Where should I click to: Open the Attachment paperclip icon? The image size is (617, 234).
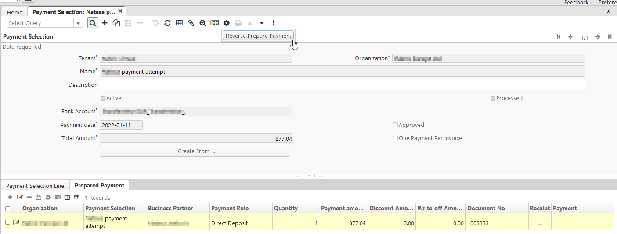click(191, 23)
